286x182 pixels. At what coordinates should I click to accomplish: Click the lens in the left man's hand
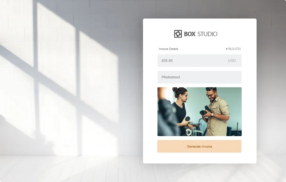point(187,119)
